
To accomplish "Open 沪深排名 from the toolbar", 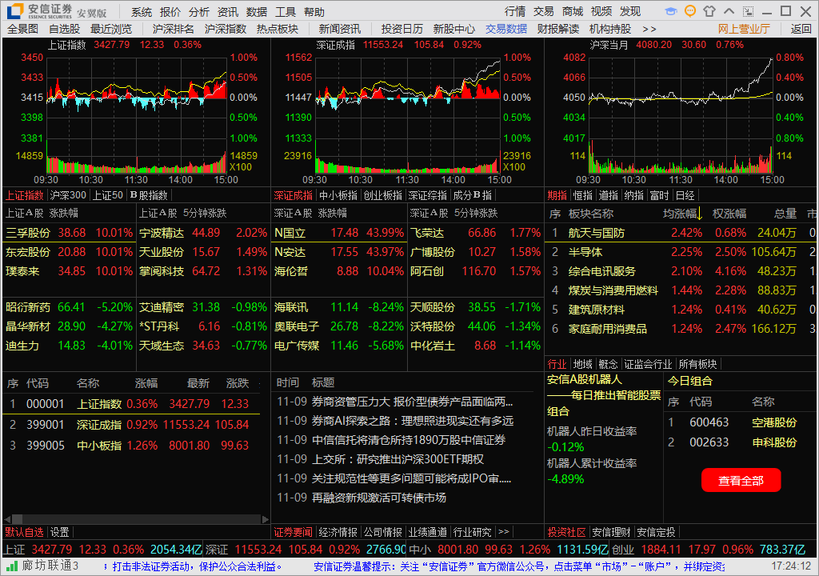I will 173,30.
